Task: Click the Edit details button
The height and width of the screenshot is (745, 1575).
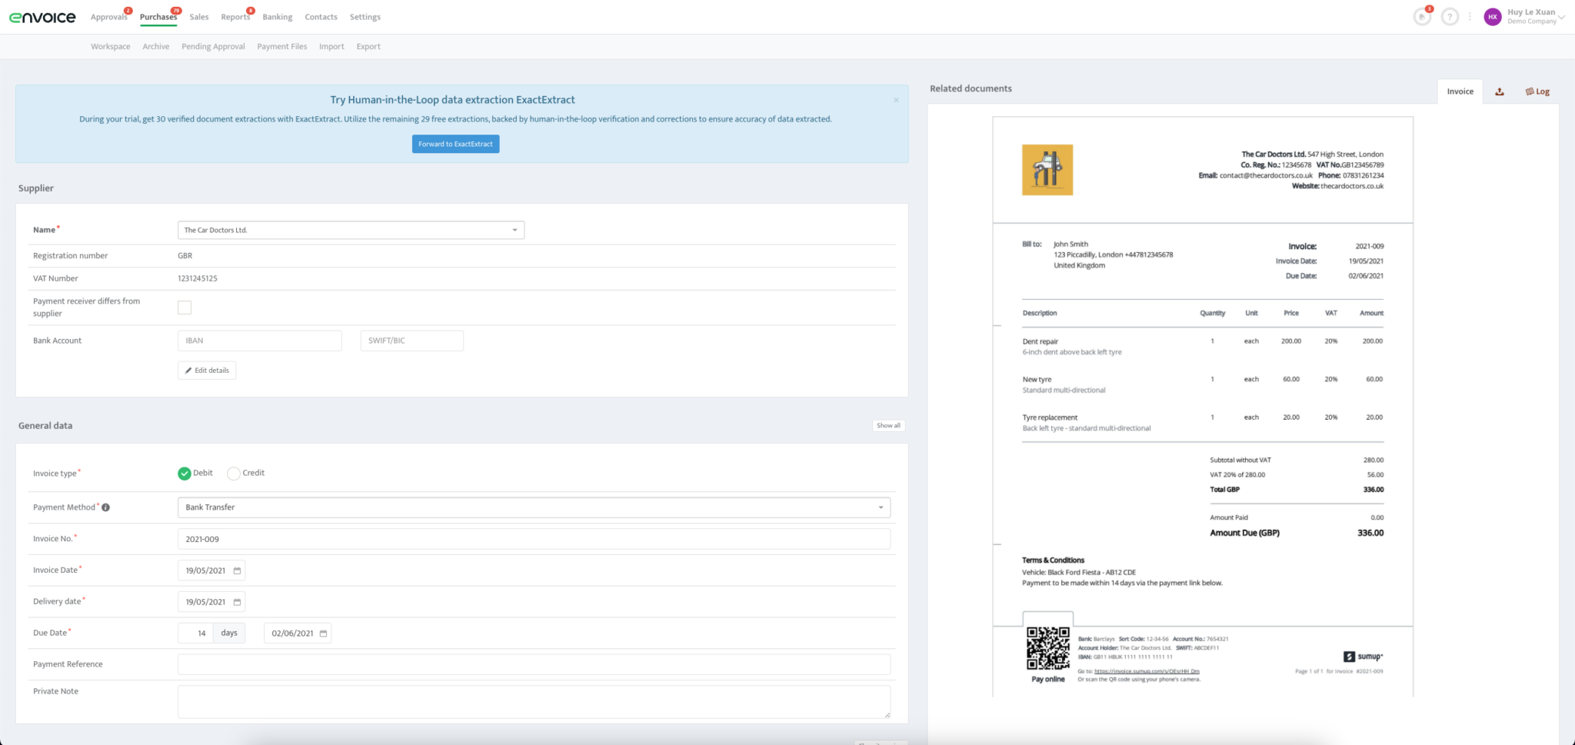Action: click(206, 370)
